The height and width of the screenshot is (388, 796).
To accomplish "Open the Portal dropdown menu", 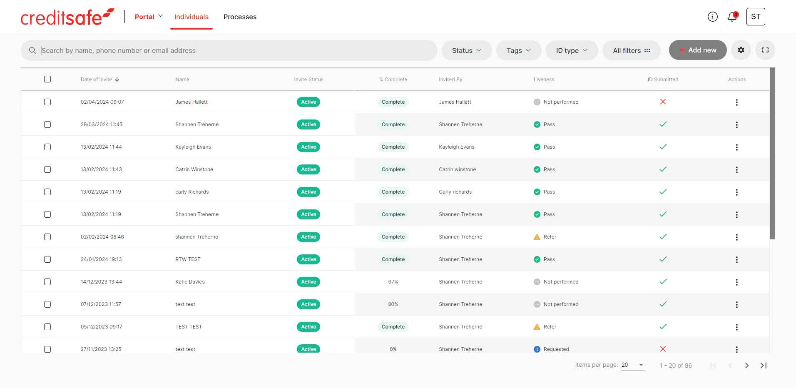I will pos(149,17).
